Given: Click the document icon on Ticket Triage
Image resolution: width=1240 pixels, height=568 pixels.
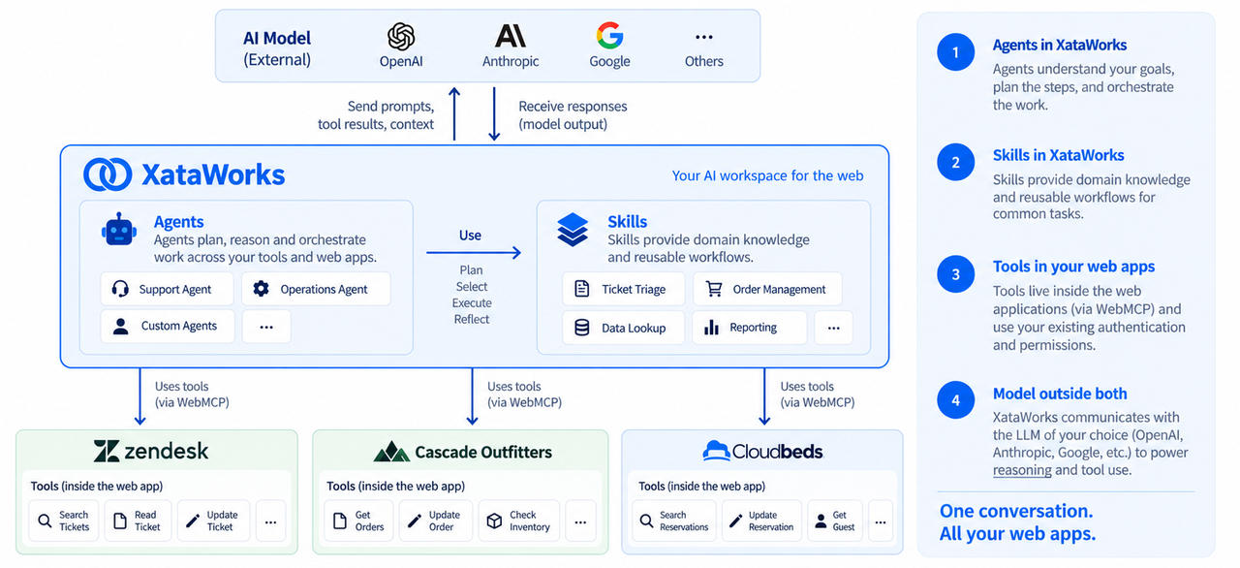Looking at the screenshot, I should click(x=582, y=289).
